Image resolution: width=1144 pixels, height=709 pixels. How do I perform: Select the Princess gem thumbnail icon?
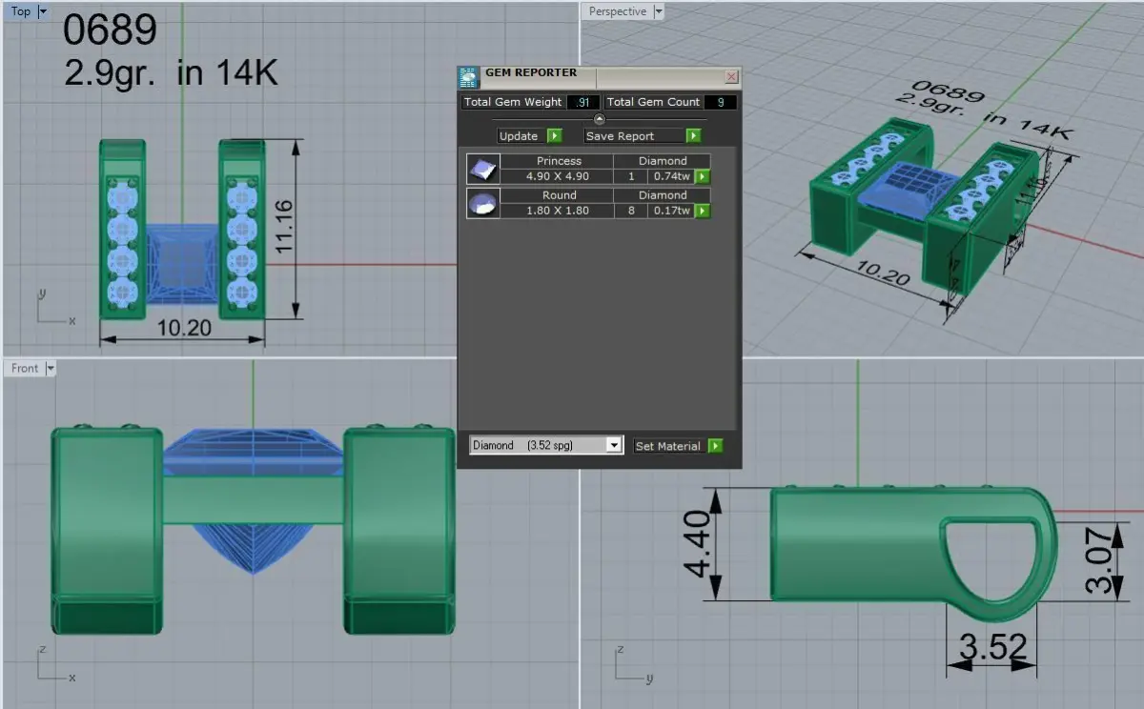tap(482, 169)
